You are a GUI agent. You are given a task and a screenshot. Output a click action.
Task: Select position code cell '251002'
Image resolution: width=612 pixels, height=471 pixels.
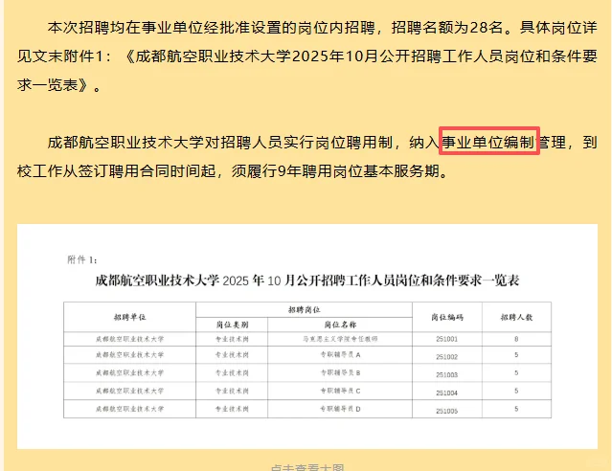[x=447, y=357]
